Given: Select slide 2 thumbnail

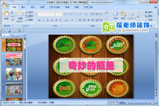Looking at the screenshot, I should click(14, 60).
